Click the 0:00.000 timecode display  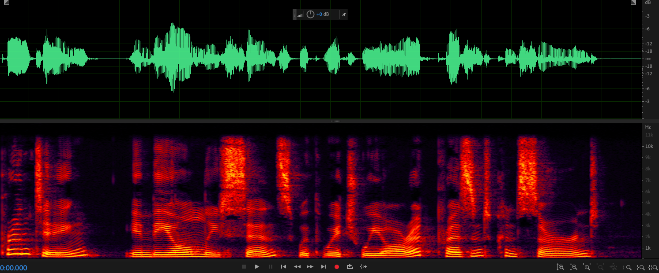point(14,268)
